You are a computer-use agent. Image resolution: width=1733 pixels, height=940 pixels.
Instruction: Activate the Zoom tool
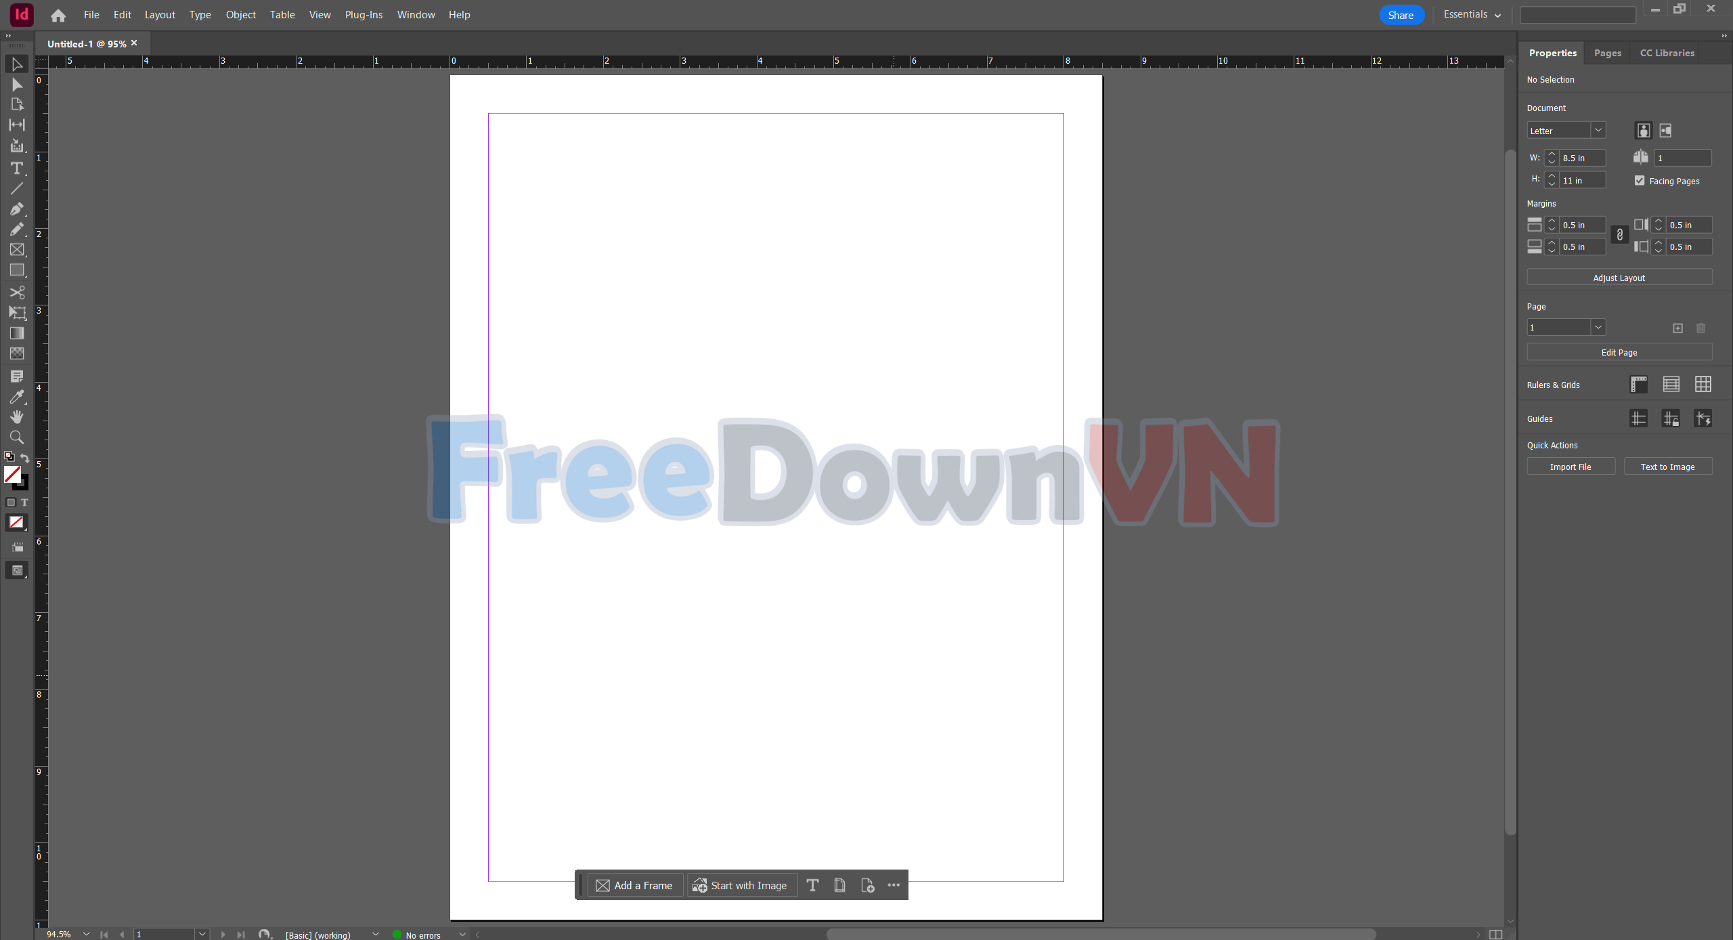click(17, 437)
